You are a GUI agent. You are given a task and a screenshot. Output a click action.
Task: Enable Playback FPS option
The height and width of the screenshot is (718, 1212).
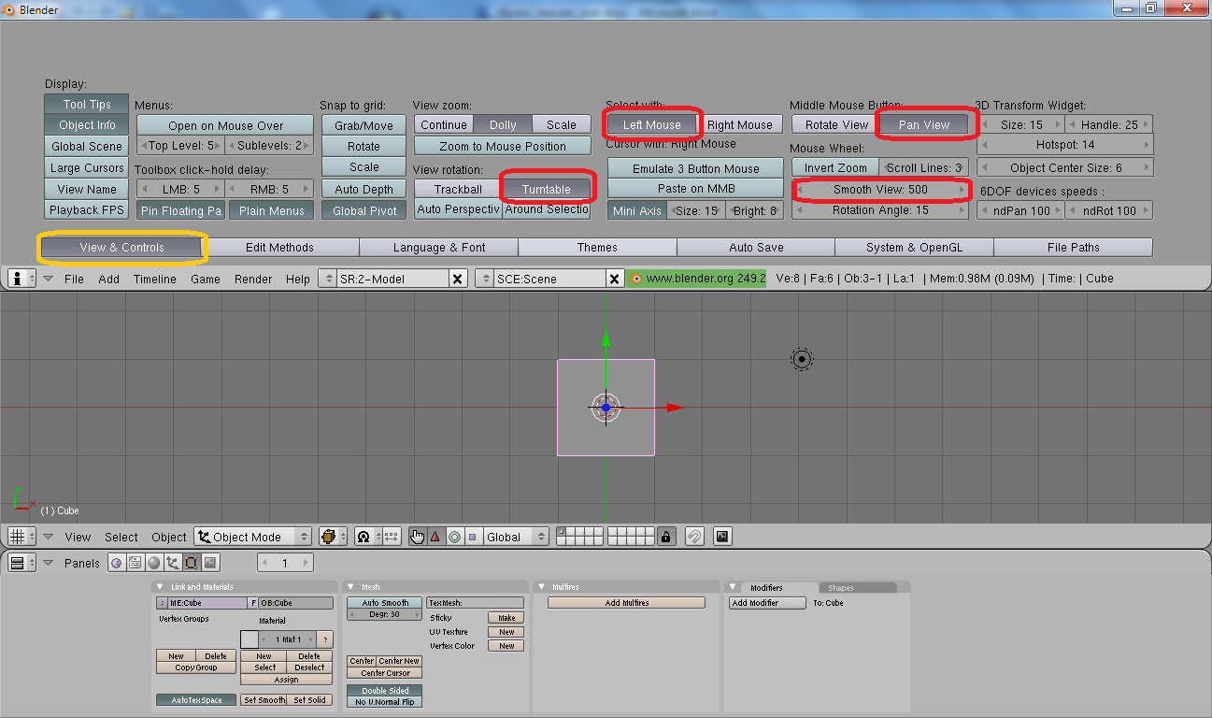click(87, 210)
